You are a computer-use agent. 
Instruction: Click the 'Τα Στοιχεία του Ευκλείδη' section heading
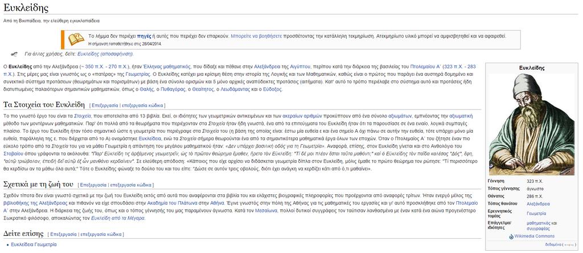44,104
